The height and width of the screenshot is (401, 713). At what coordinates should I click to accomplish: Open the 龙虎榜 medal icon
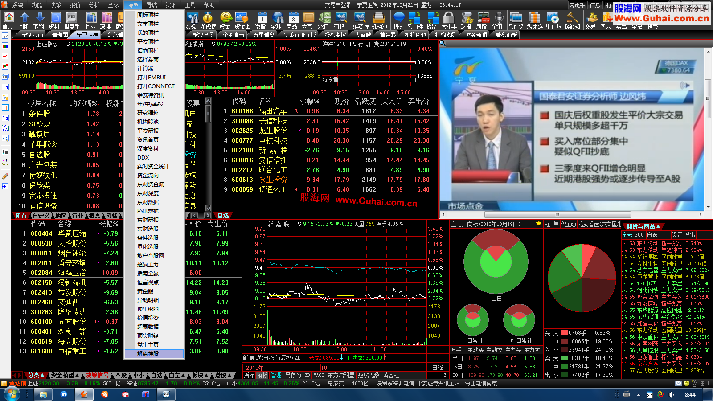tap(208, 20)
